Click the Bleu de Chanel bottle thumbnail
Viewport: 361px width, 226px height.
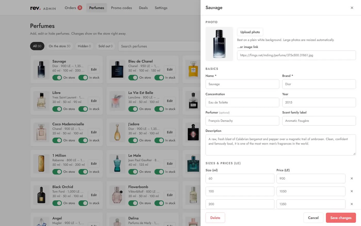coord(117,69)
